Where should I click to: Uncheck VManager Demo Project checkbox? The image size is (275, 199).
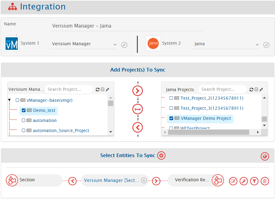[171, 118]
